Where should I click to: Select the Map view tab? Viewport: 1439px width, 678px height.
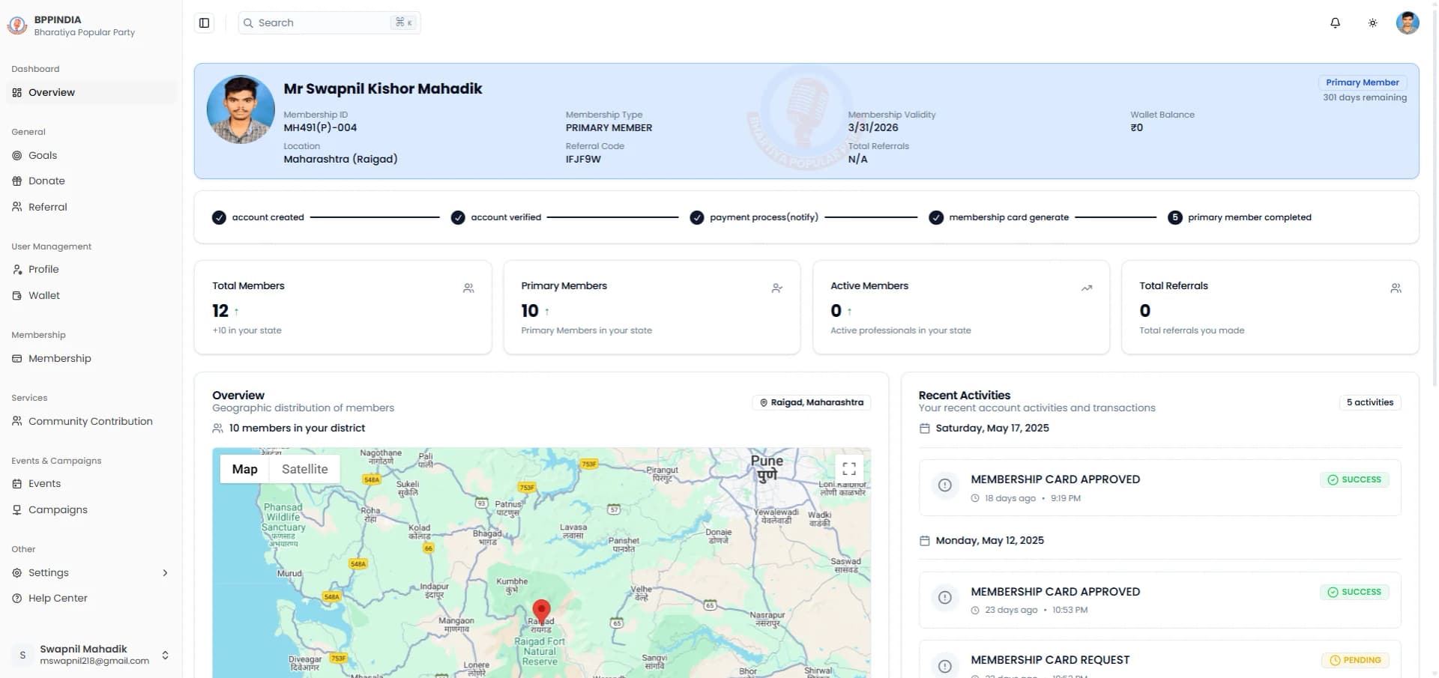click(x=244, y=469)
